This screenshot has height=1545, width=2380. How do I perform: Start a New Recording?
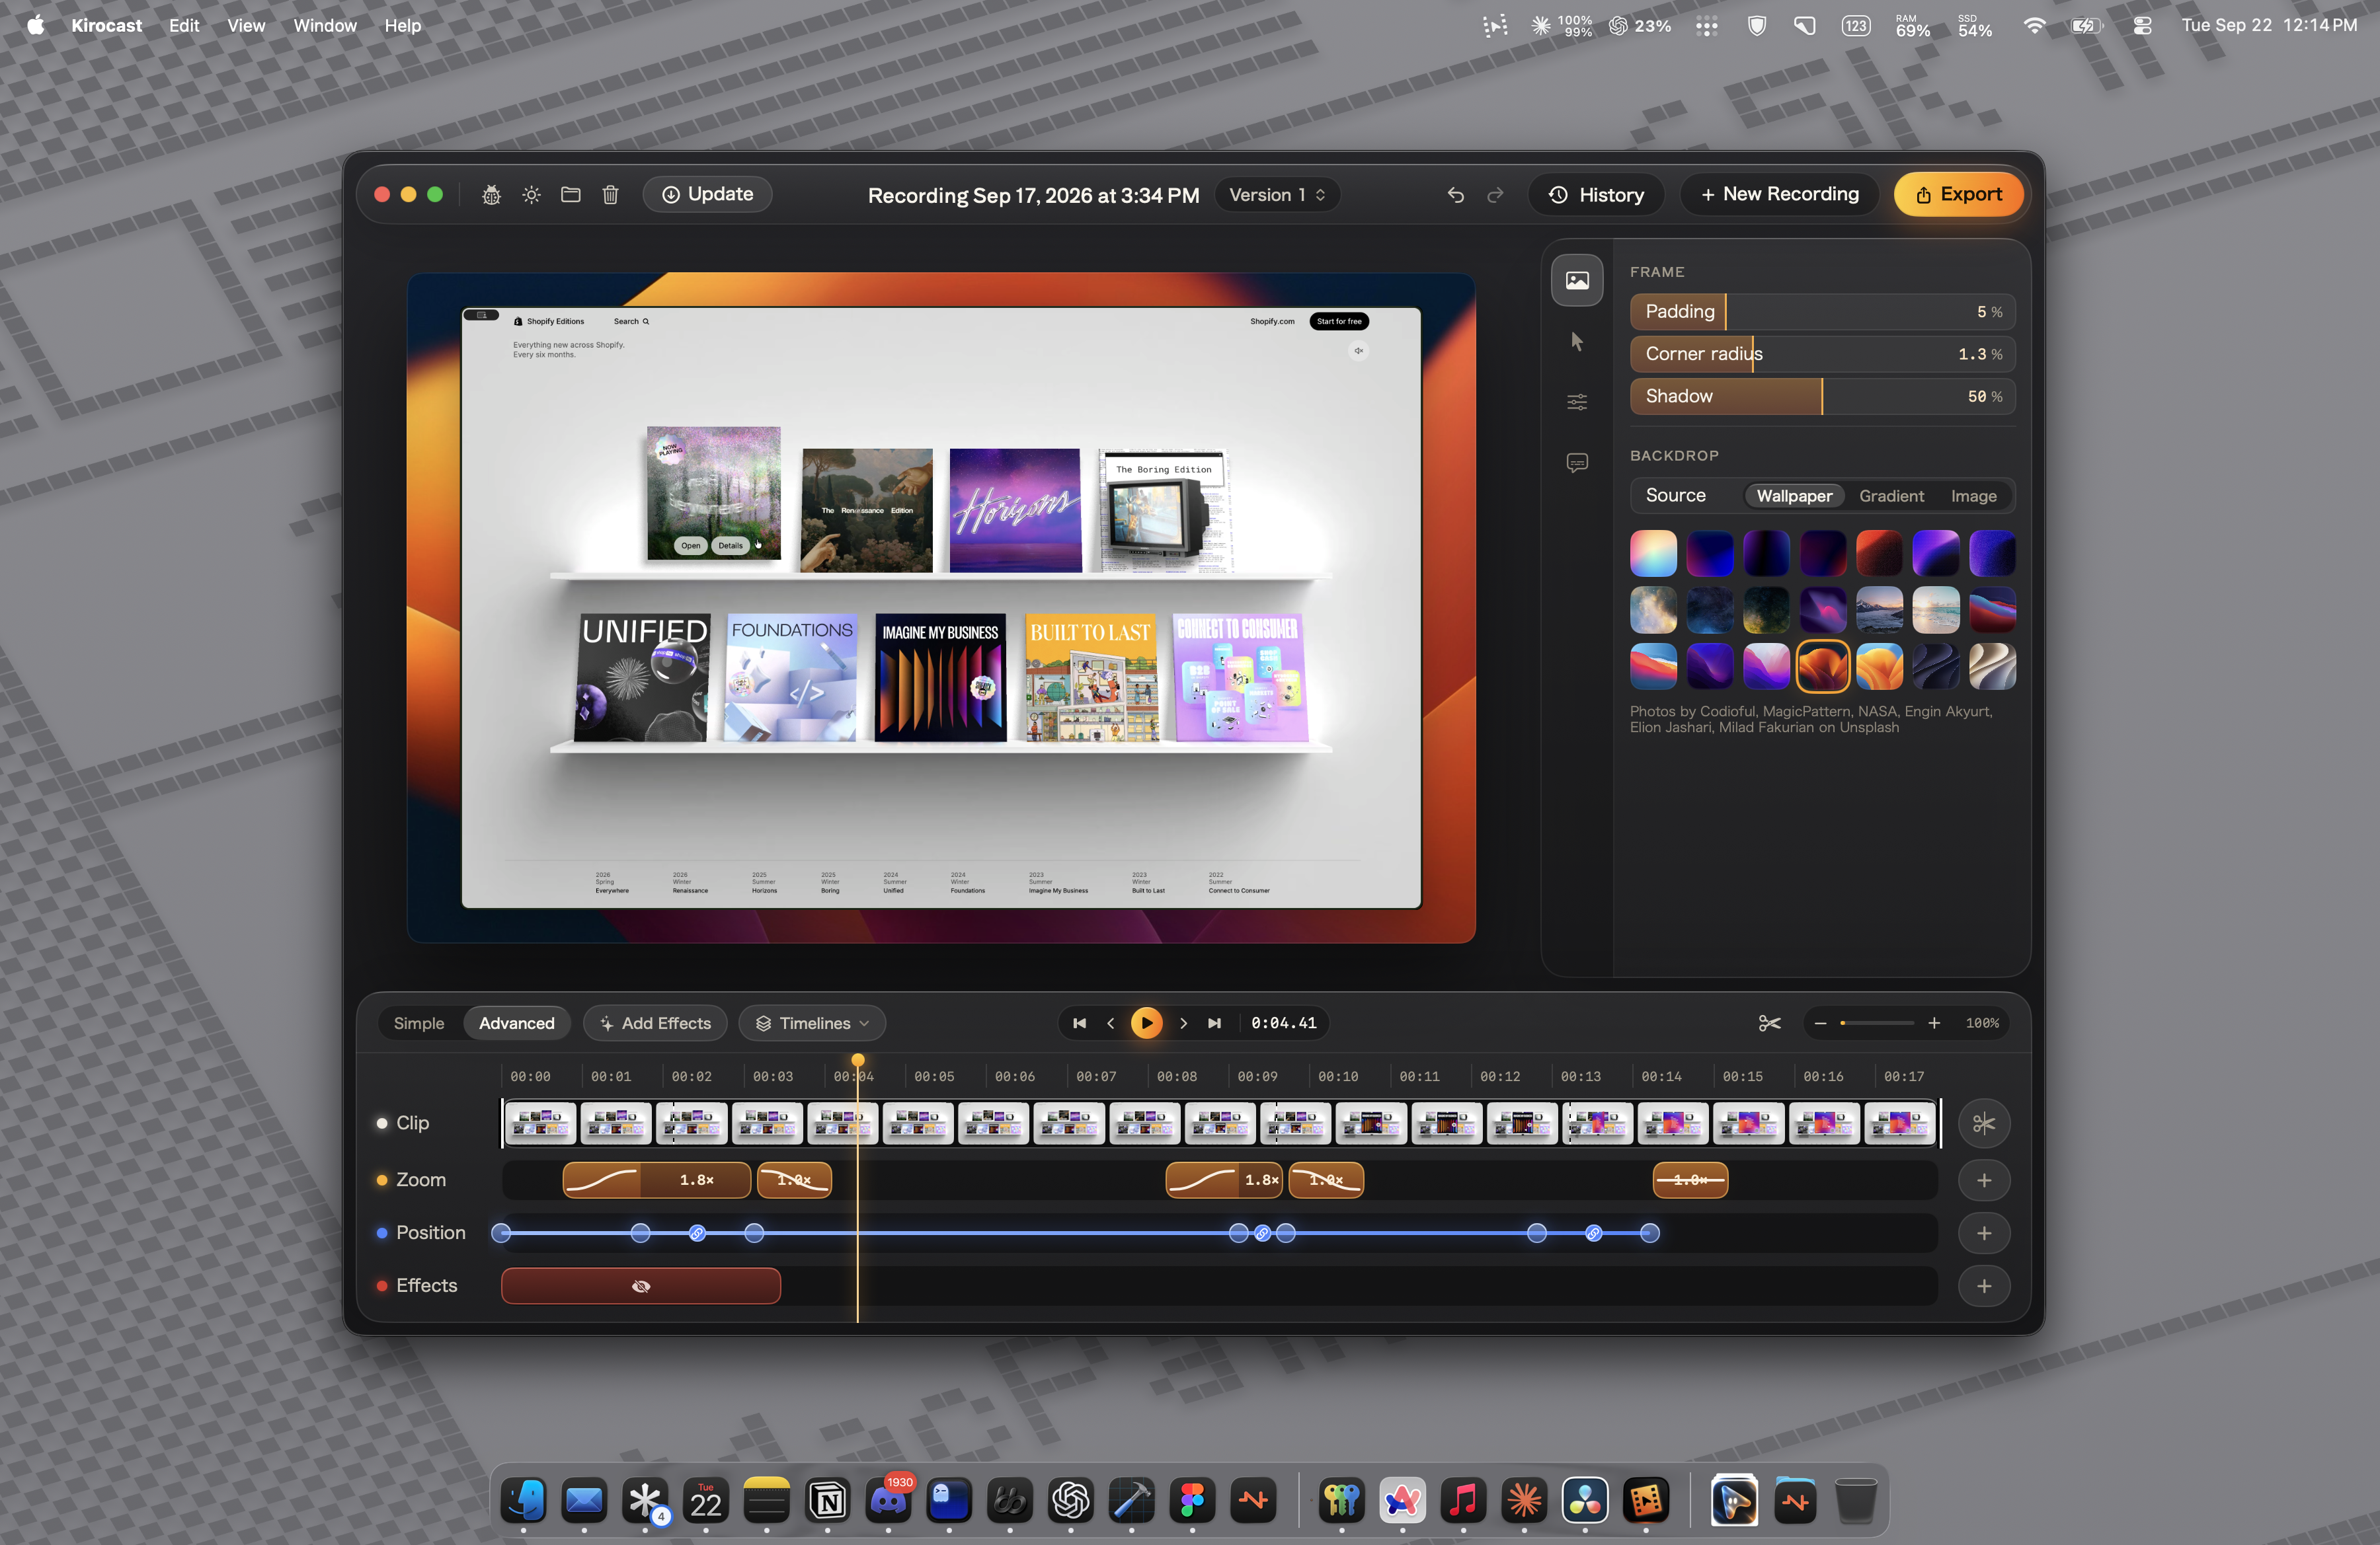point(1780,195)
